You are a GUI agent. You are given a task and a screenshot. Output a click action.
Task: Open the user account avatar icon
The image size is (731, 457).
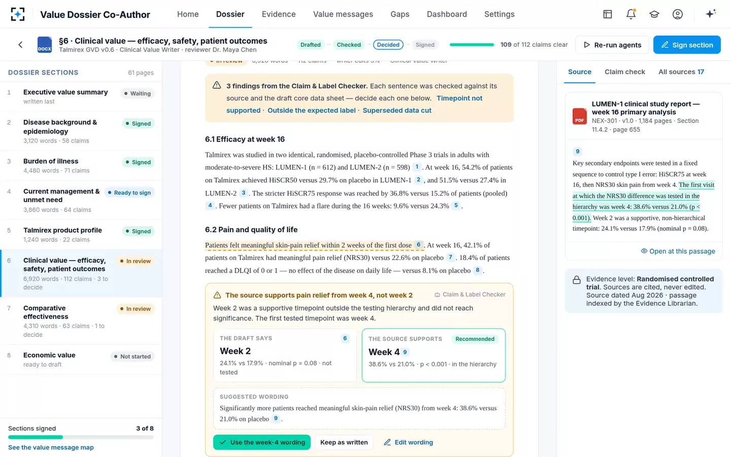(x=678, y=14)
